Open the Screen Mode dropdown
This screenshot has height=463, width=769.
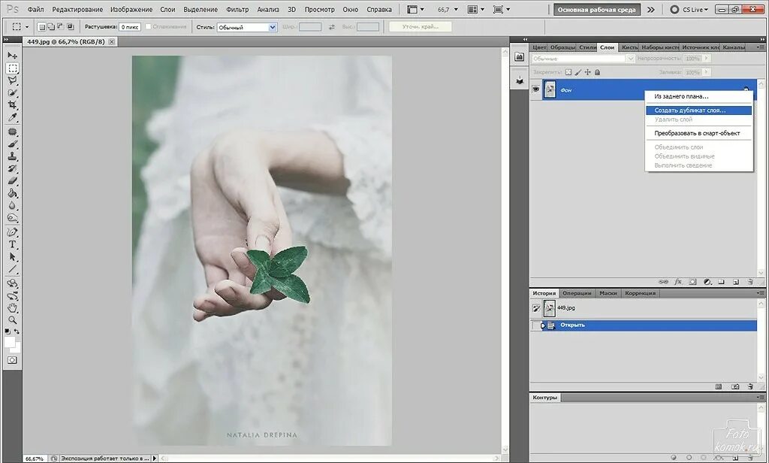[501, 9]
